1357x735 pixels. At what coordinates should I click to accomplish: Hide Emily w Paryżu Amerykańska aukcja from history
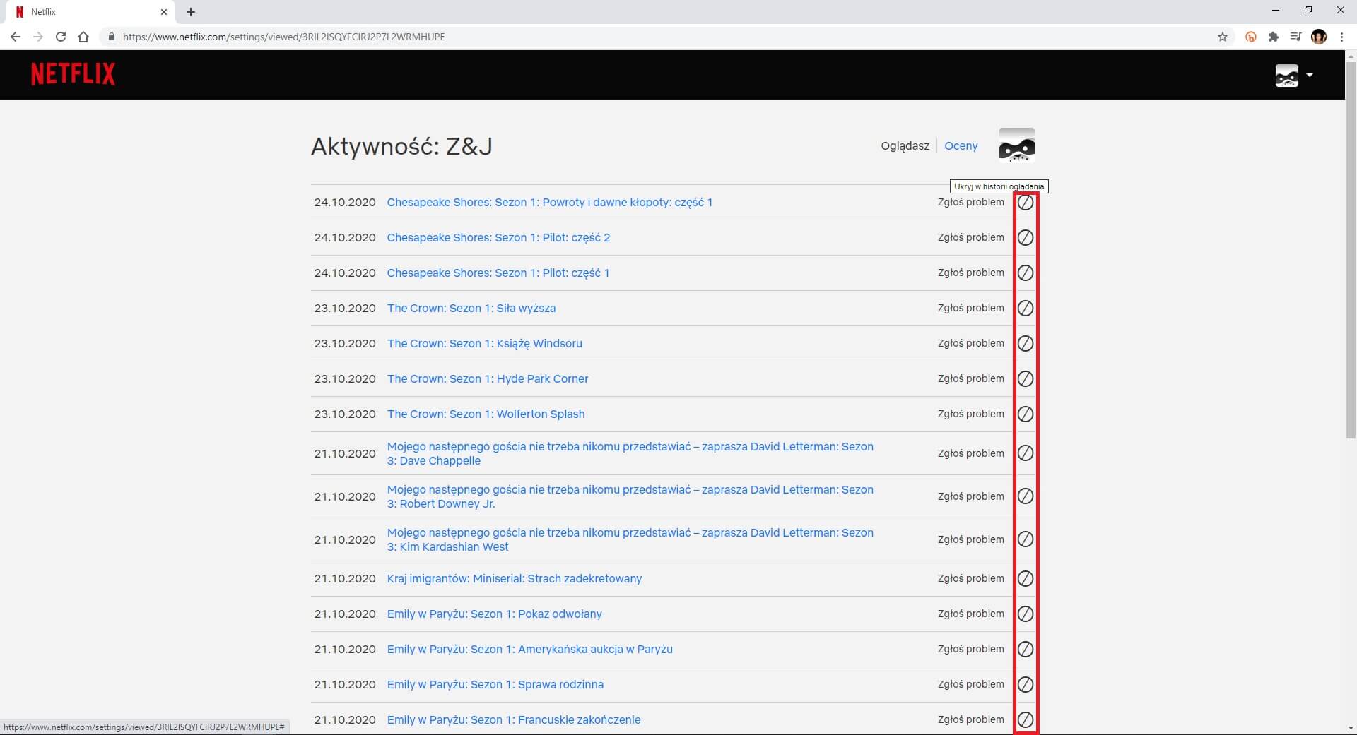1025,650
